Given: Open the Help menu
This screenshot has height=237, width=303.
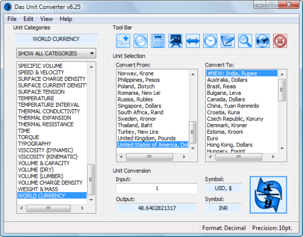Looking at the screenshot, I should coord(66,19).
